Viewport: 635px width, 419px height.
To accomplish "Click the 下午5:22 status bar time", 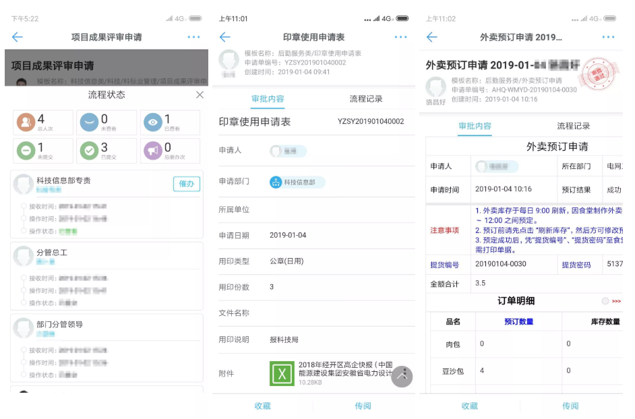I will (25, 19).
